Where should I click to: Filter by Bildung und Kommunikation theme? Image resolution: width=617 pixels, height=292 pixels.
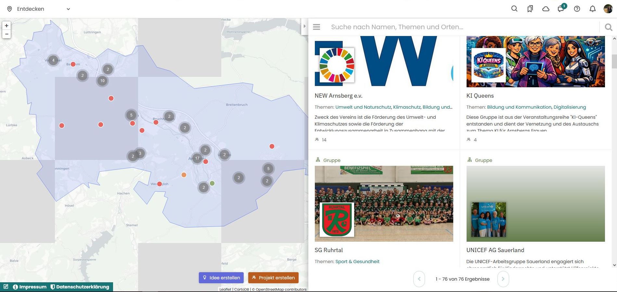pyautogui.click(x=519, y=107)
